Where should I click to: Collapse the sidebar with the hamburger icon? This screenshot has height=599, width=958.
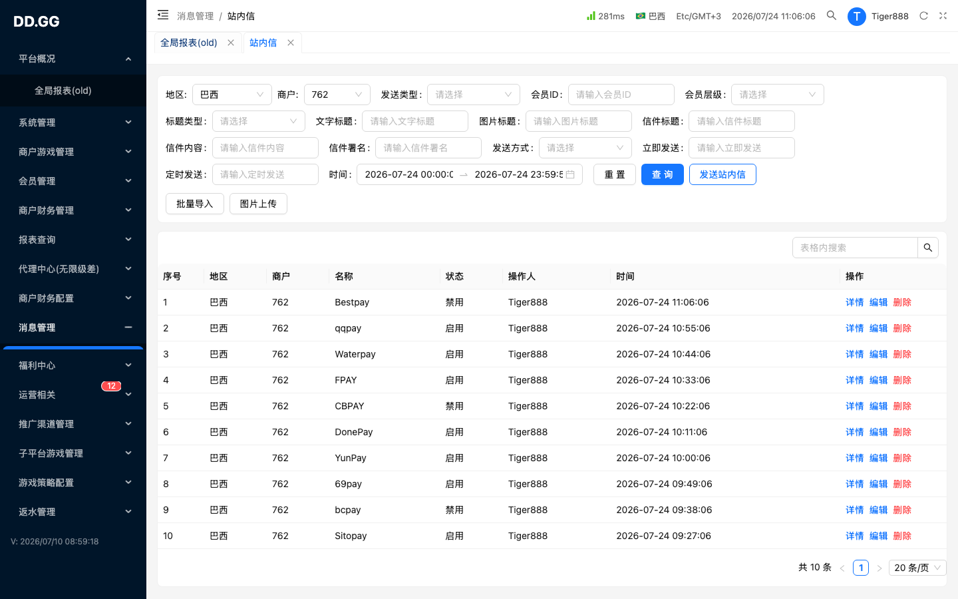pyautogui.click(x=163, y=15)
